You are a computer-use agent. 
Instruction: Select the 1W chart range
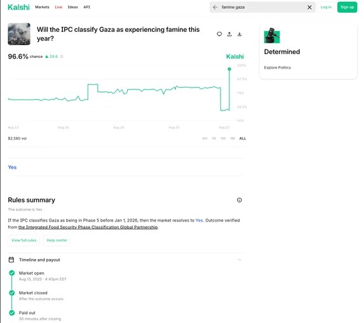click(x=223, y=138)
